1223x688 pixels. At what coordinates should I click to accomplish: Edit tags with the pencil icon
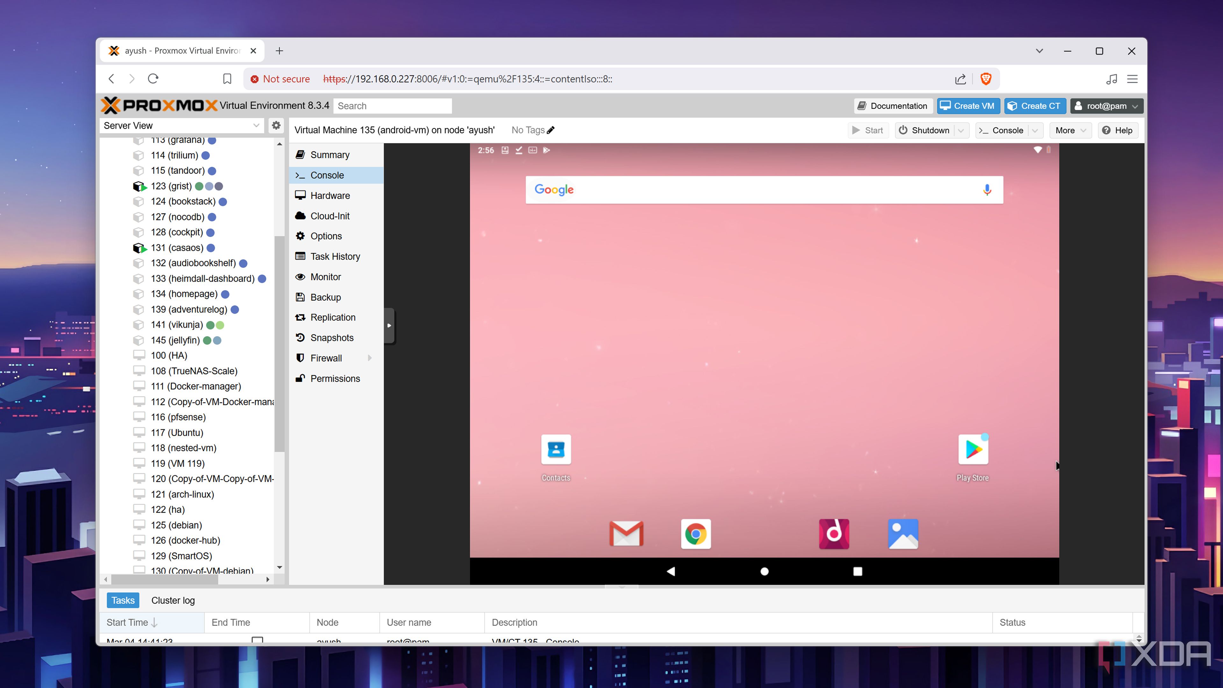tap(551, 130)
